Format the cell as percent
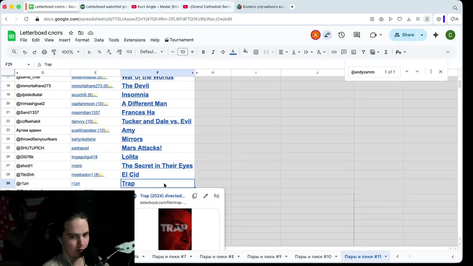The width and height of the screenshot is (473, 266). (x=99, y=52)
